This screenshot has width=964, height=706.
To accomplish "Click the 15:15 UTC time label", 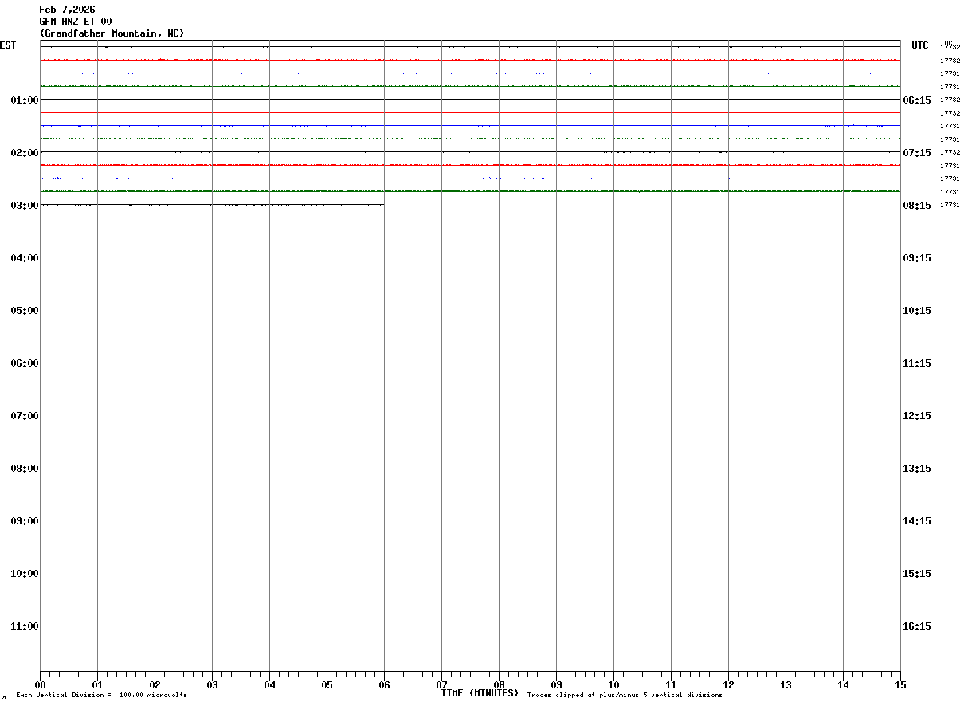I will (917, 573).
